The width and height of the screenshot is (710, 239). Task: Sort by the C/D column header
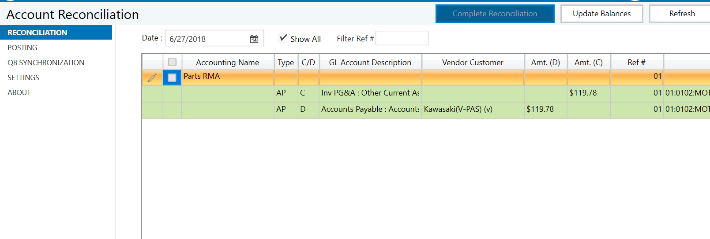pos(308,62)
